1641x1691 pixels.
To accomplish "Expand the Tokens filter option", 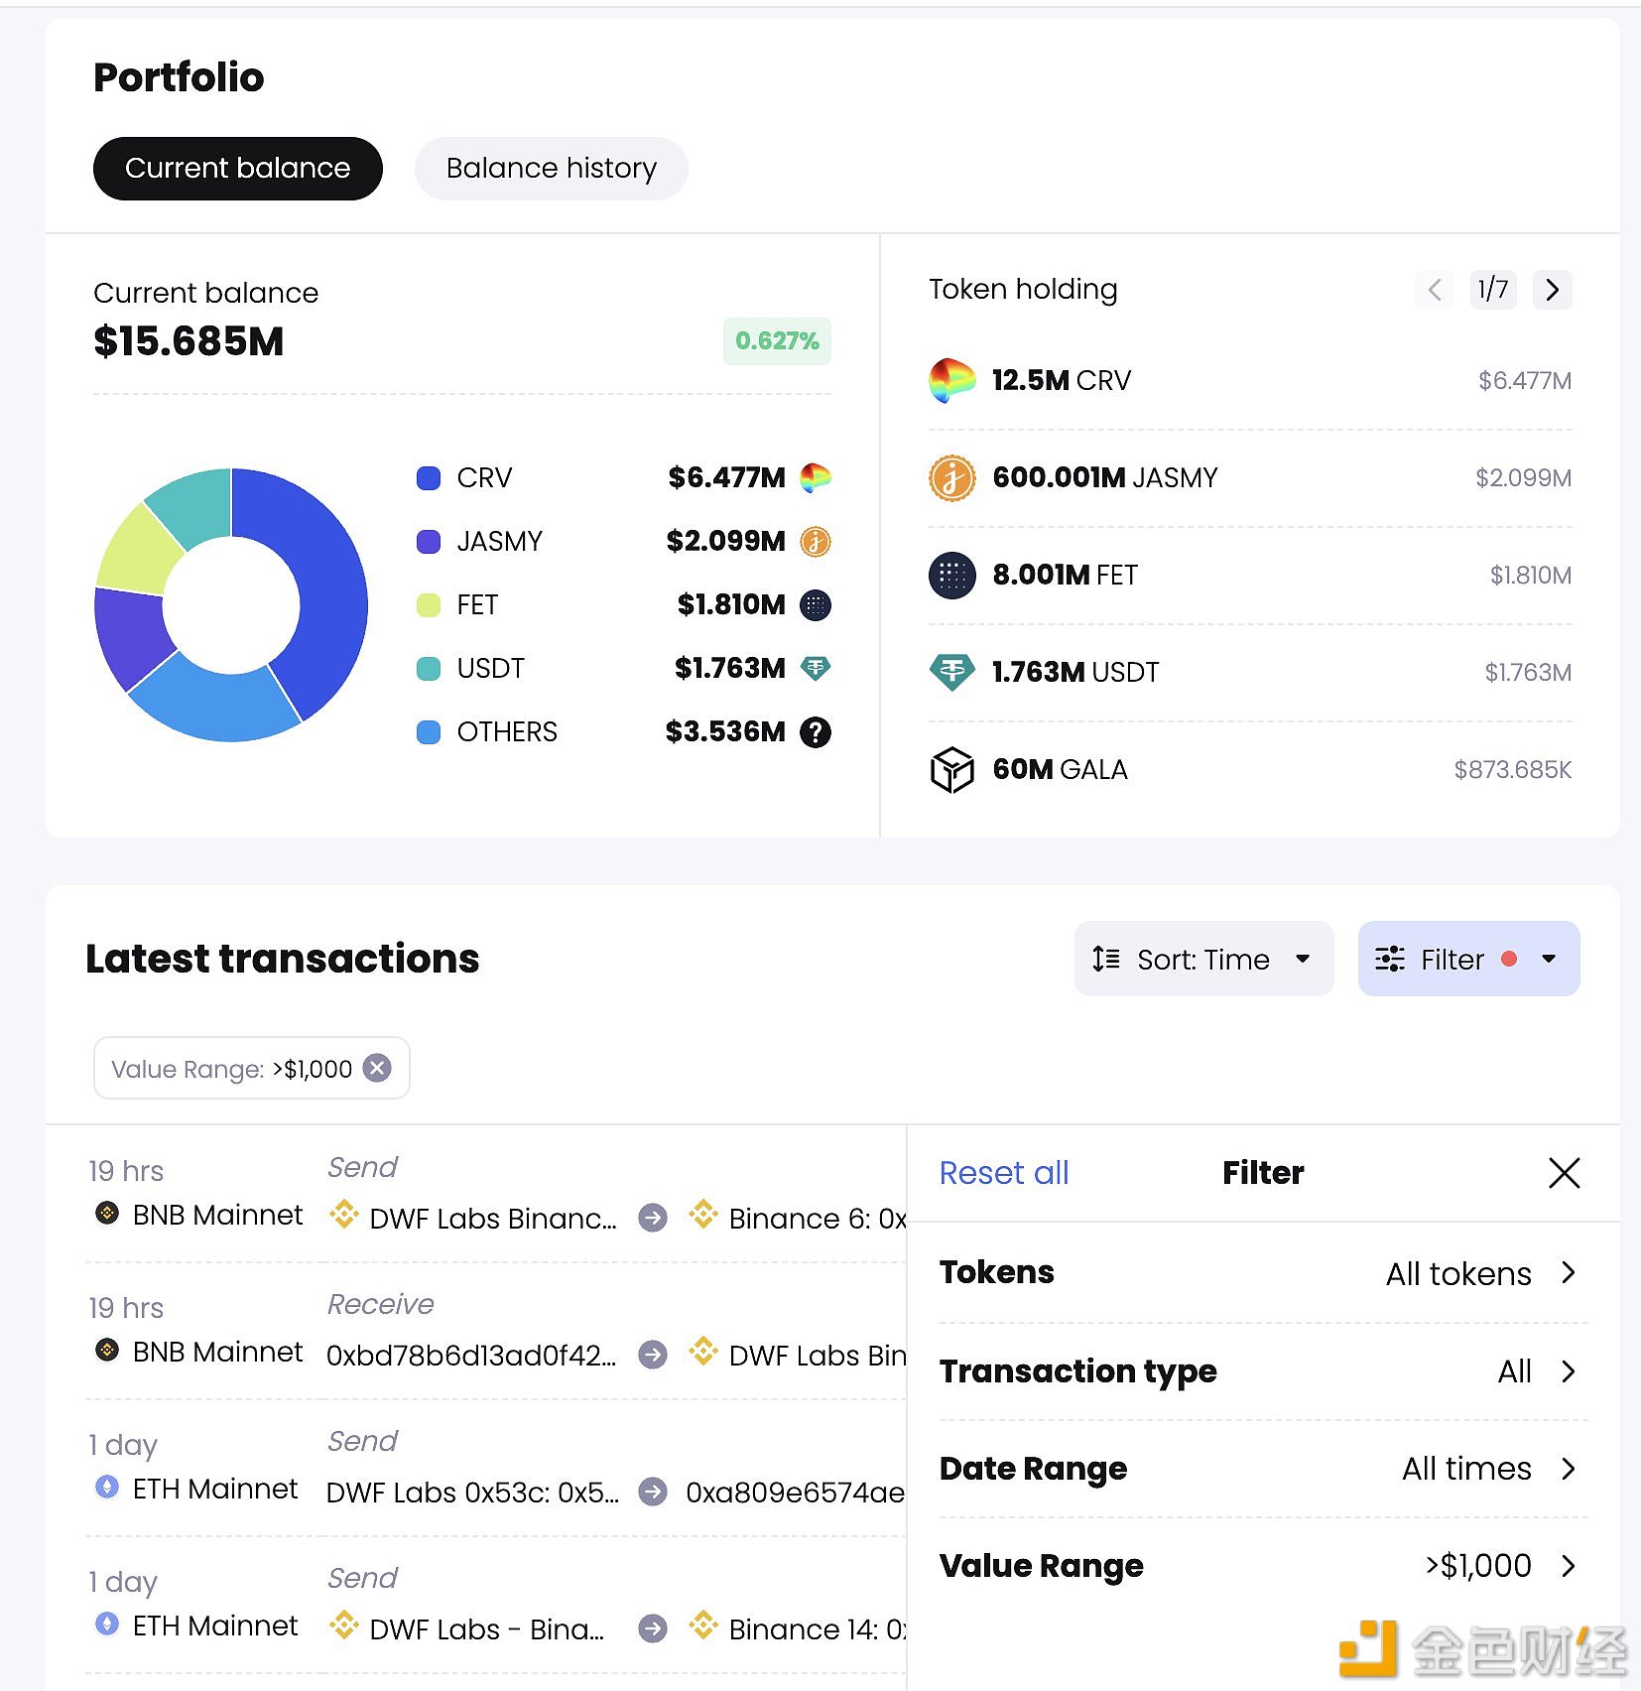I will 1262,1273.
